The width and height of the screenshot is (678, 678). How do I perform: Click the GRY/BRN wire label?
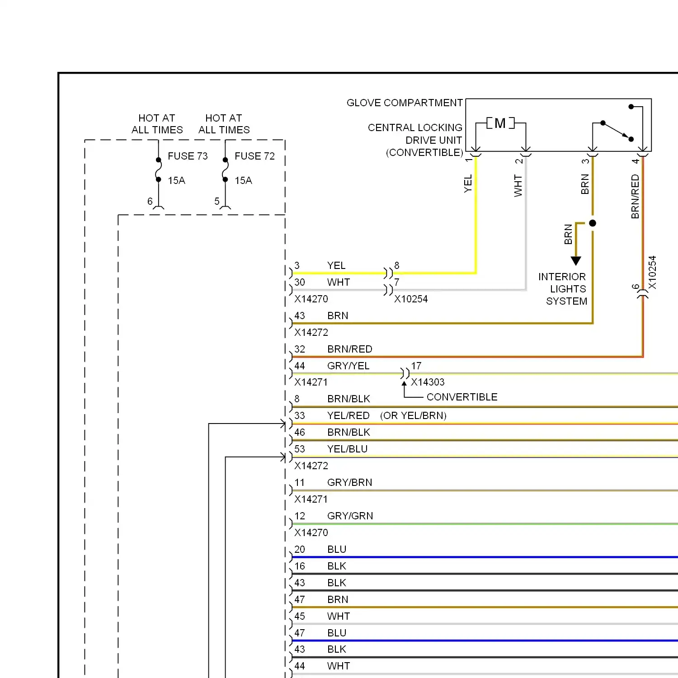tap(350, 482)
